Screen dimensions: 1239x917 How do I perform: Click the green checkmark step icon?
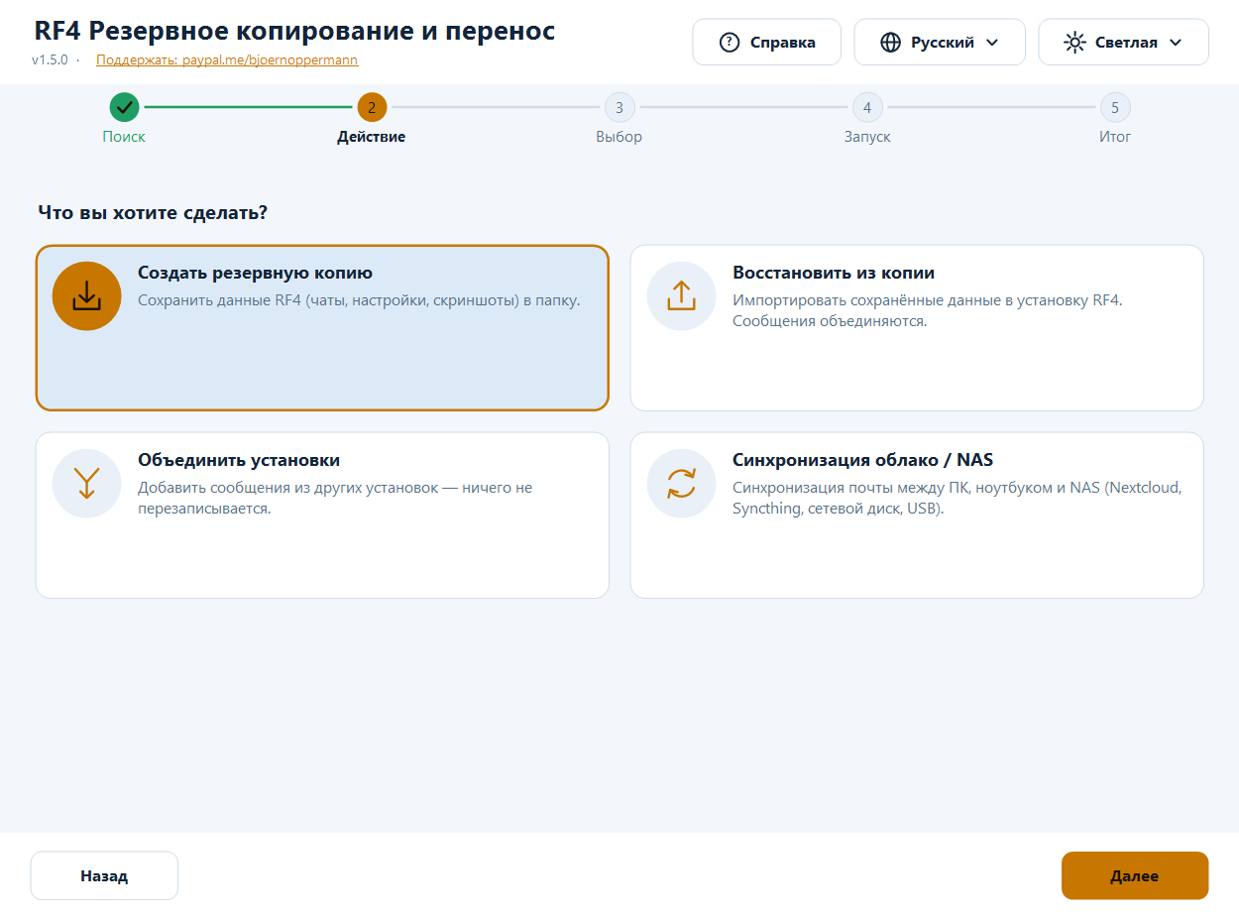click(x=124, y=107)
